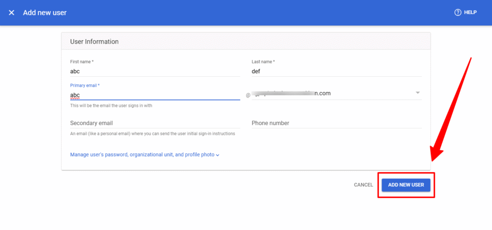The width and height of the screenshot is (492, 230).
Task: Click the ADD NEW USER button
Action: click(x=406, y=184)
